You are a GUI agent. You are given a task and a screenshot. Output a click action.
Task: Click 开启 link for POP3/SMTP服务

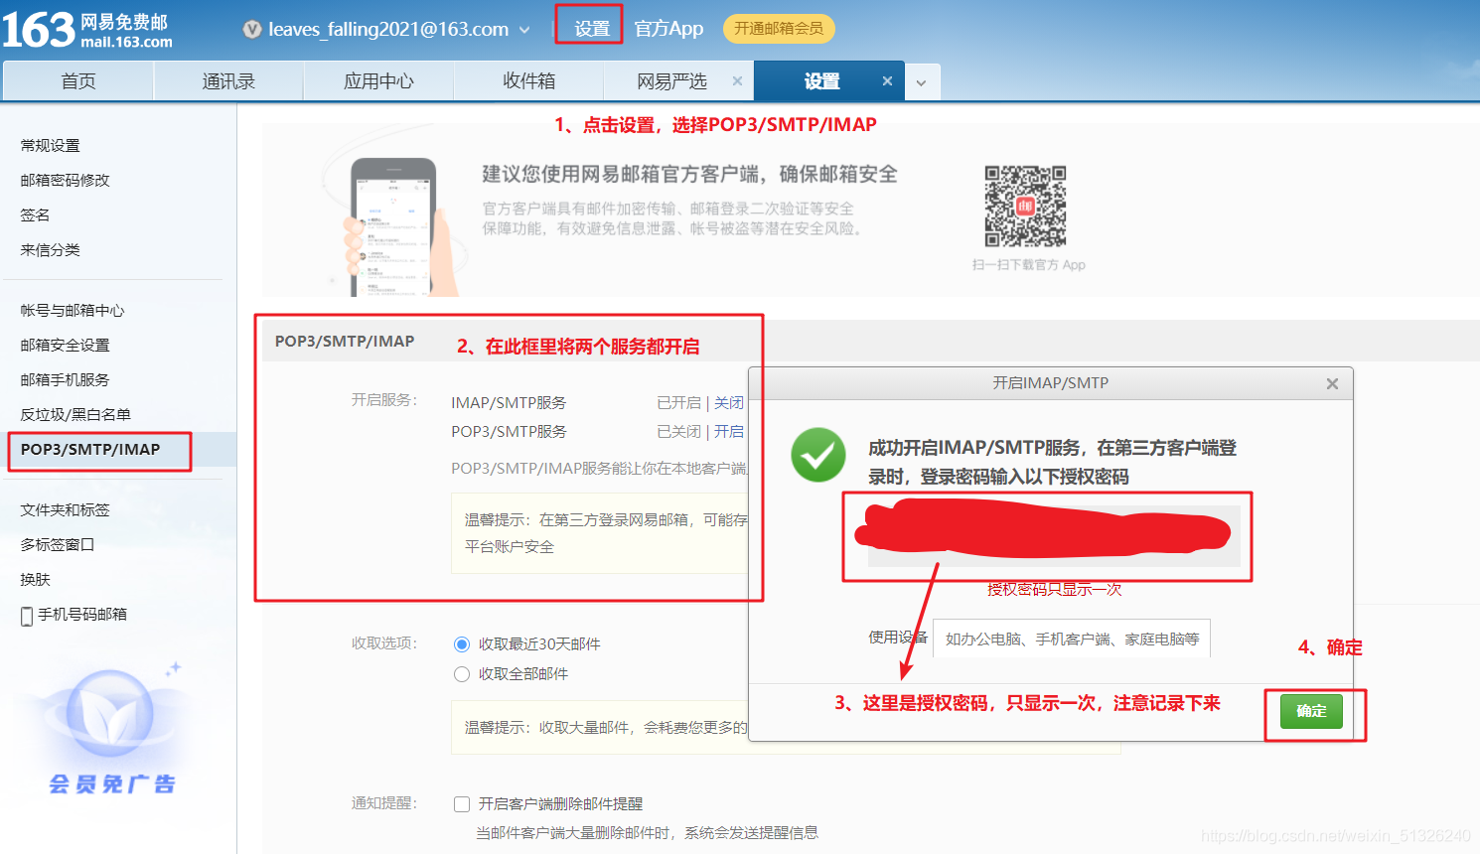729,432
